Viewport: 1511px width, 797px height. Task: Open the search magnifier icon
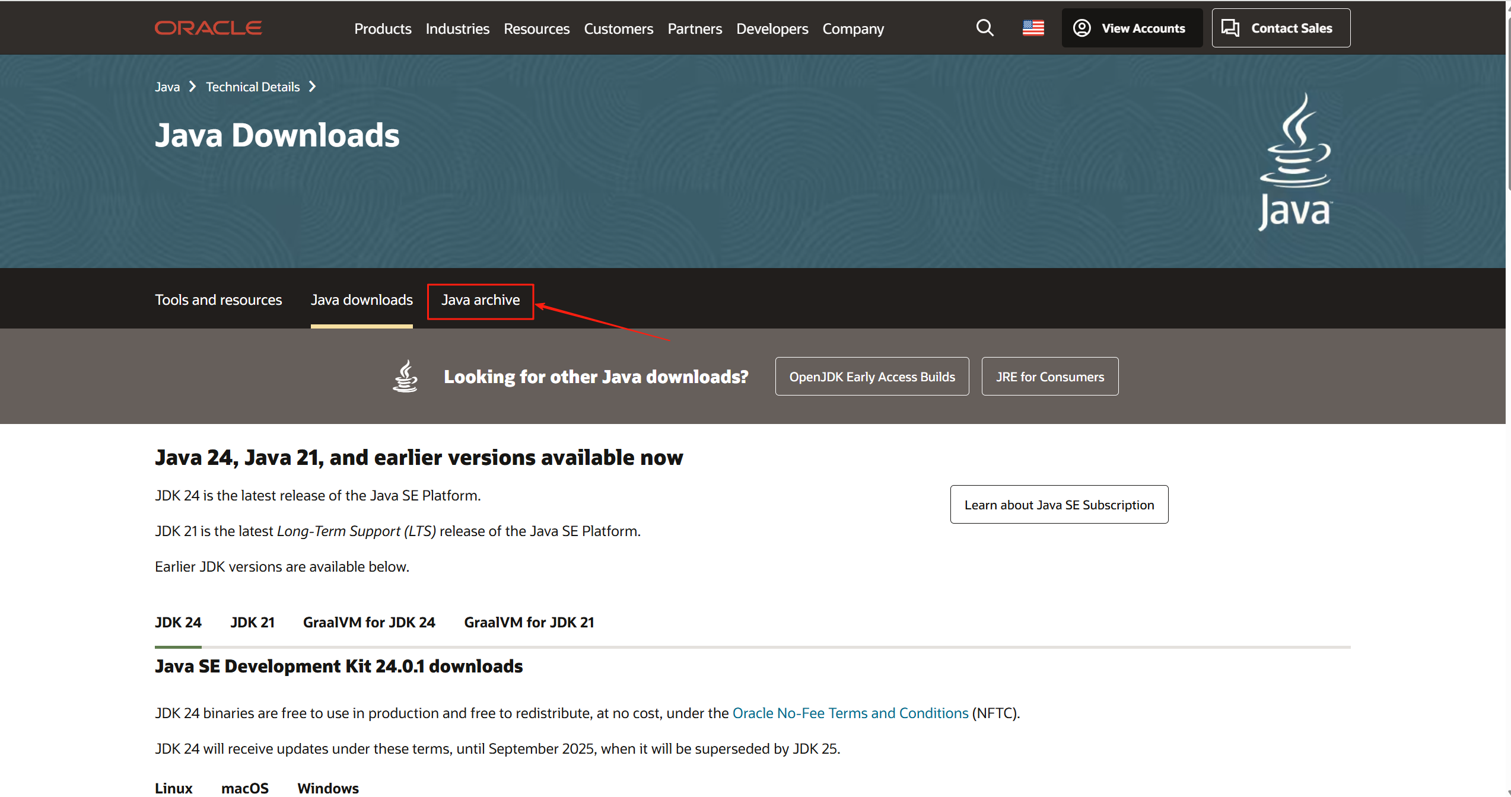pos(984,28)
